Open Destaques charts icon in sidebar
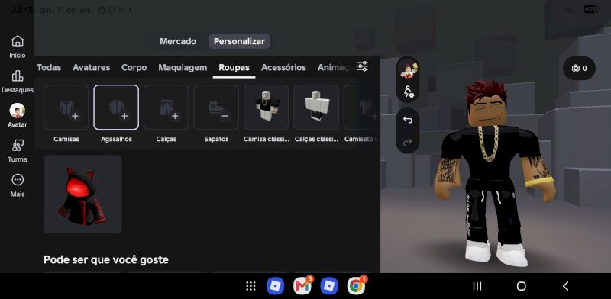Viewport: 611px width, 299px height. (x=17, y=76)
